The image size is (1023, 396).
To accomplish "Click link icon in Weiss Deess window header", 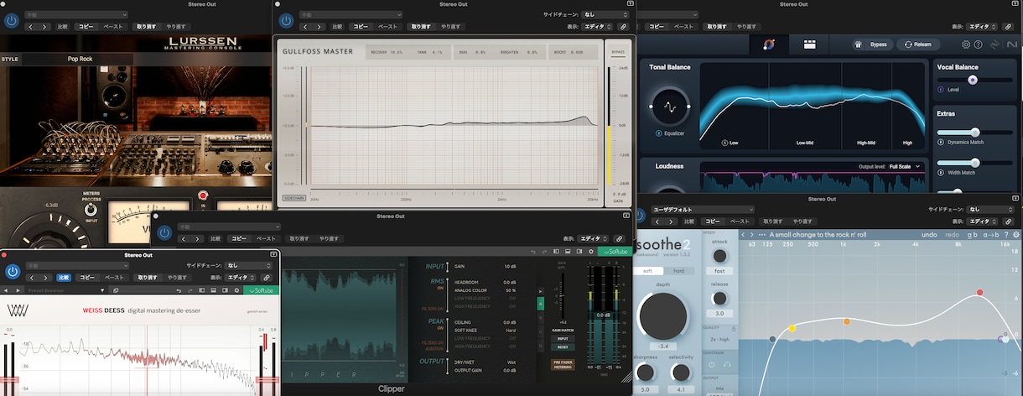I will tap(267, 277).
